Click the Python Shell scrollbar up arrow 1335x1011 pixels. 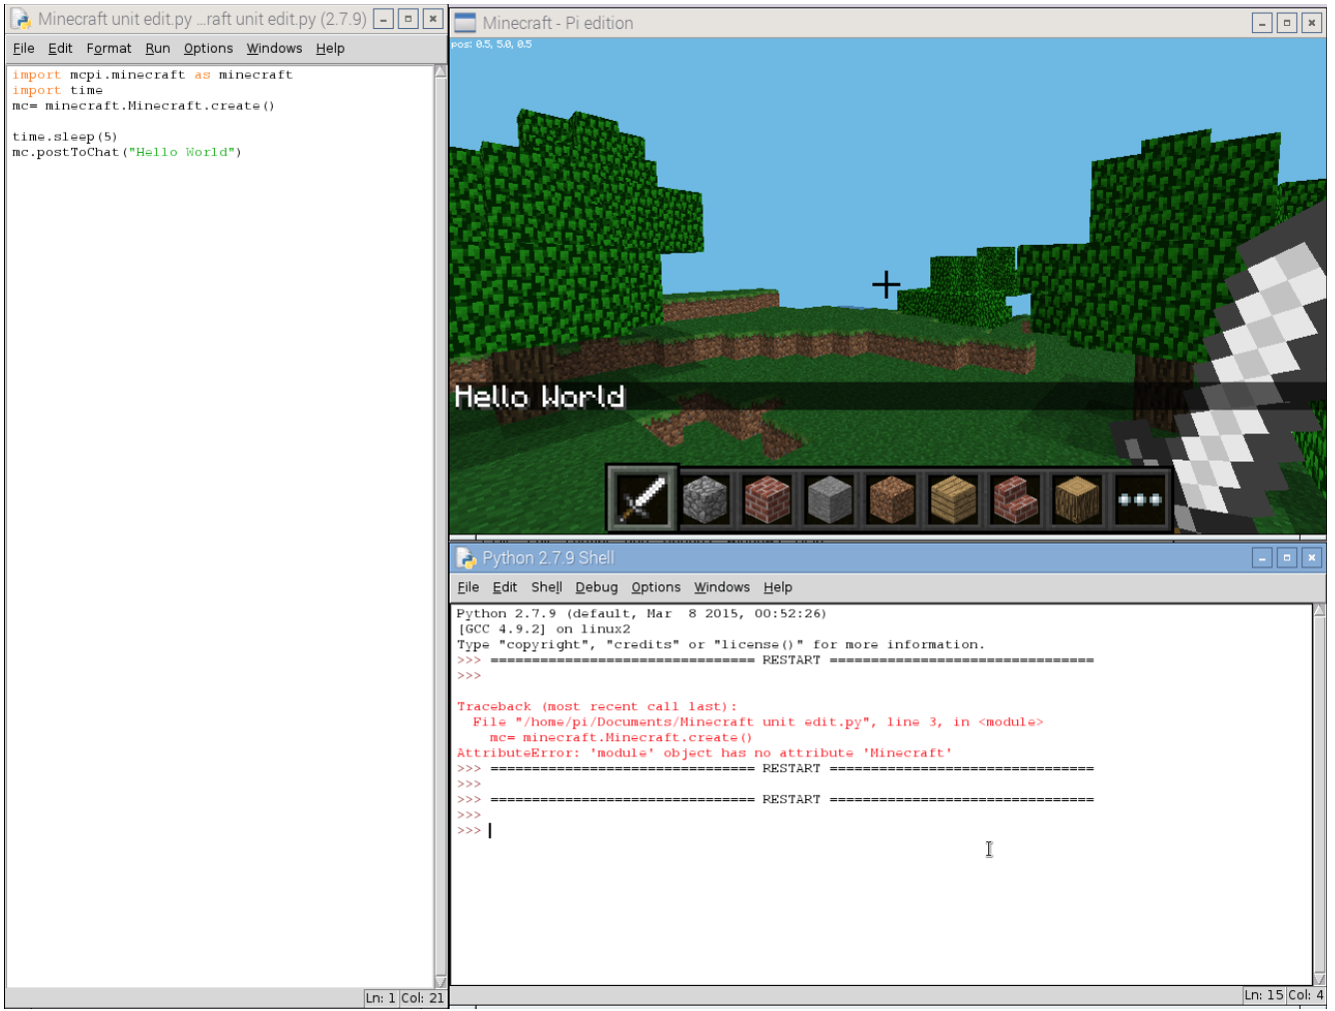tap(1319, 611)
